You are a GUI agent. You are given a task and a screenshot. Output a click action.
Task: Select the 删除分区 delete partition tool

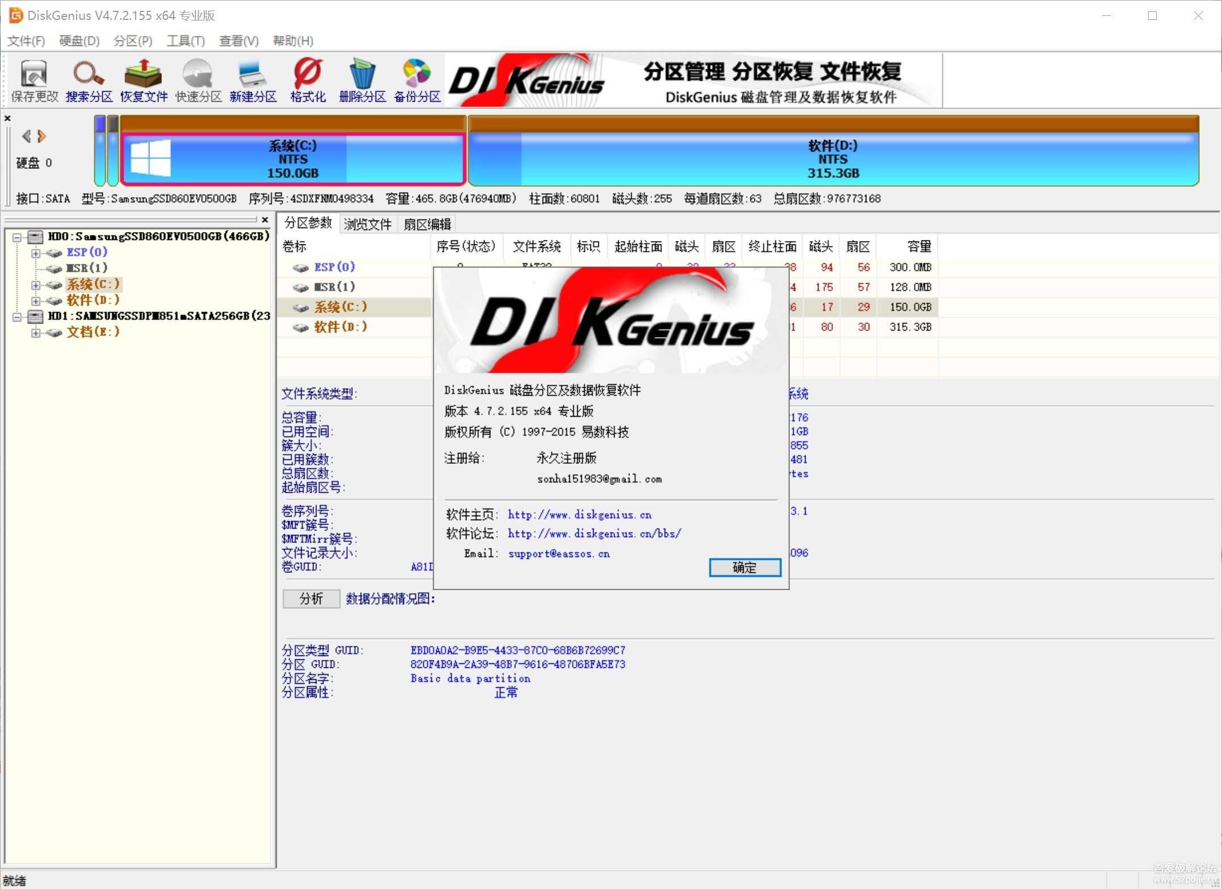362,80
